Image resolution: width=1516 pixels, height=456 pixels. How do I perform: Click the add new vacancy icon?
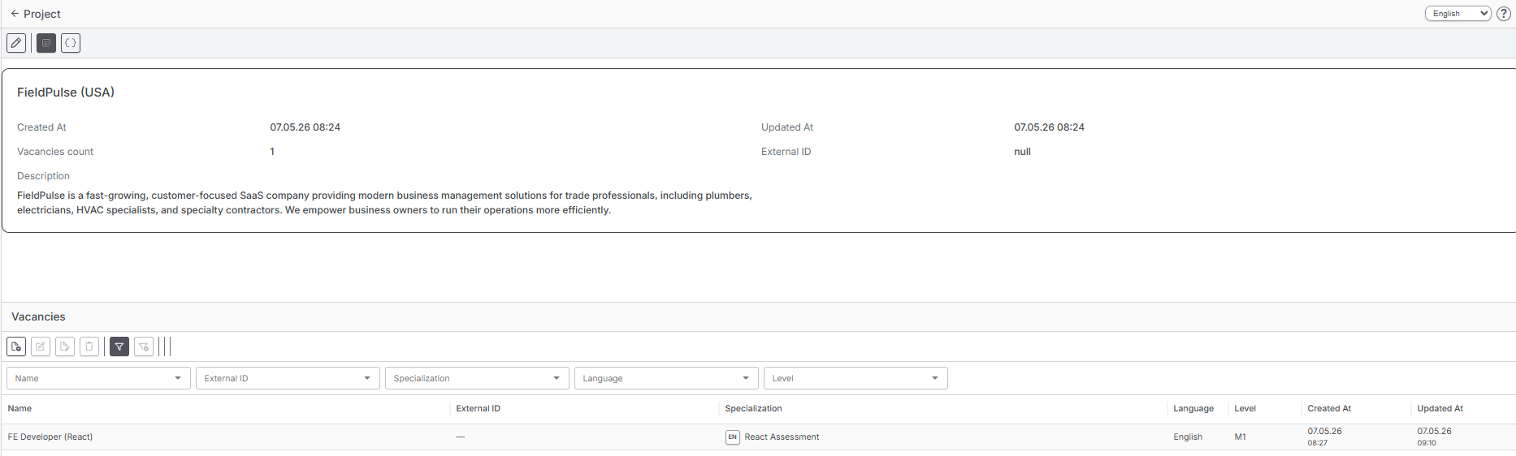click(x=16, y=346)
